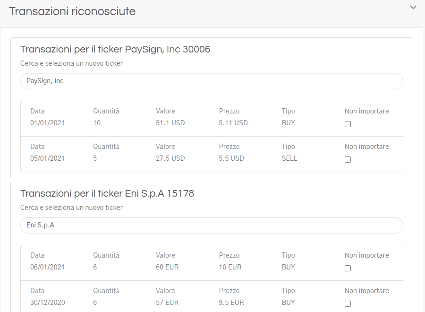The height and width of the screenshot is (312, 425).
Task: Click the SELL type value
Action: pos(289,158)
